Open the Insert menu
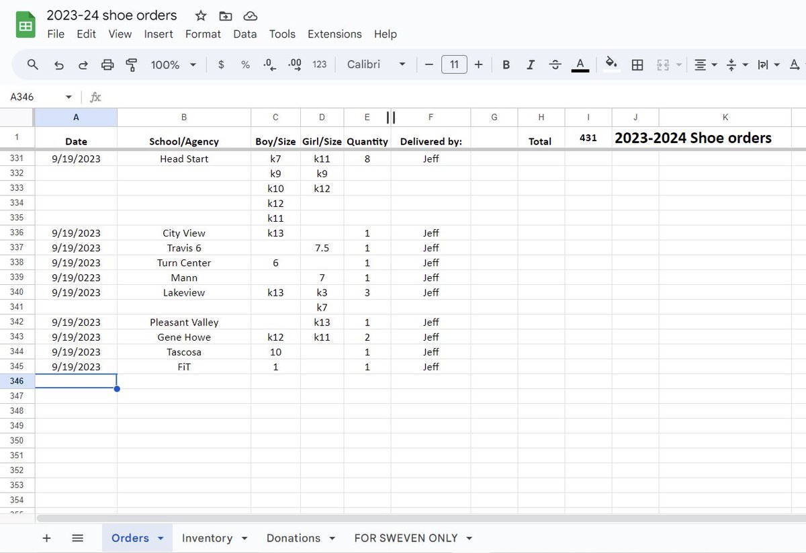 point(159,34)
